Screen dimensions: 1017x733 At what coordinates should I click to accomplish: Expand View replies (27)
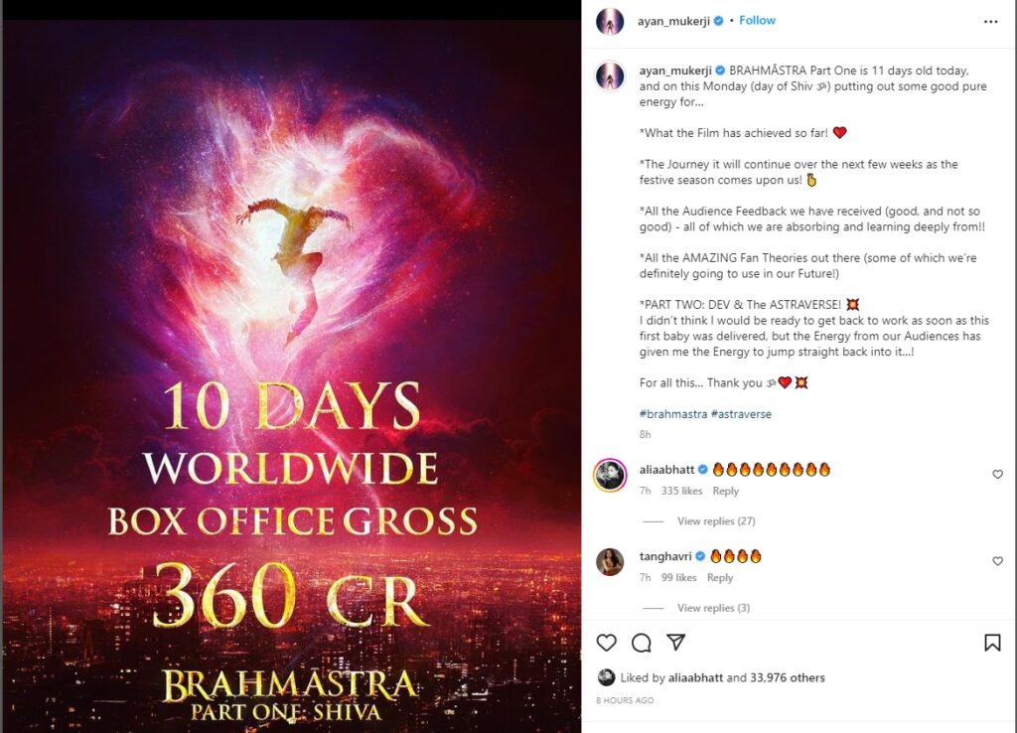[716, 520]
